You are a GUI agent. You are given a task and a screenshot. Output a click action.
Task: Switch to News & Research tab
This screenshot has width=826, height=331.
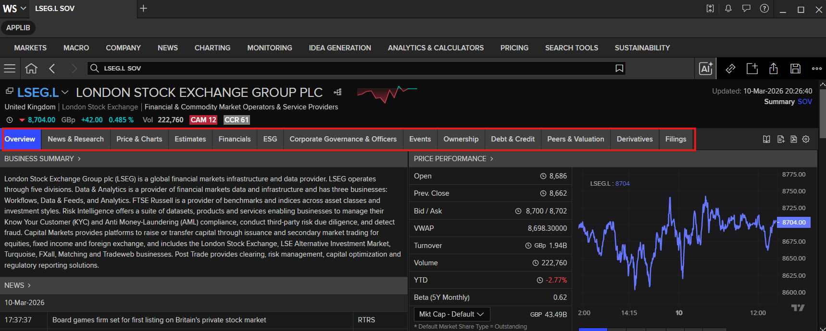[x=75, y=139]
